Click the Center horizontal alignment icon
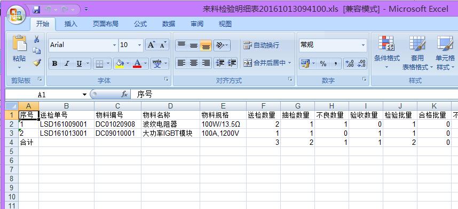 pos(194,63)
